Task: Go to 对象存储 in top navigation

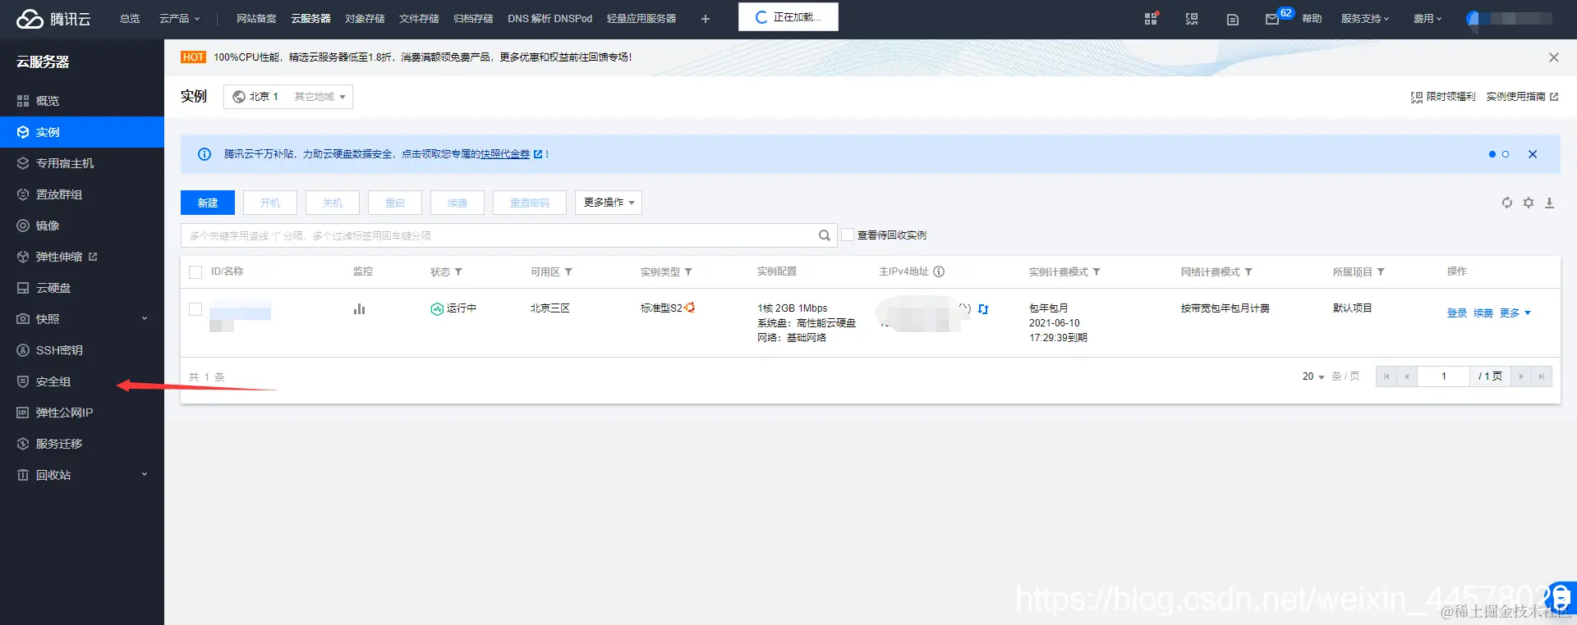Action: [365, 19]
